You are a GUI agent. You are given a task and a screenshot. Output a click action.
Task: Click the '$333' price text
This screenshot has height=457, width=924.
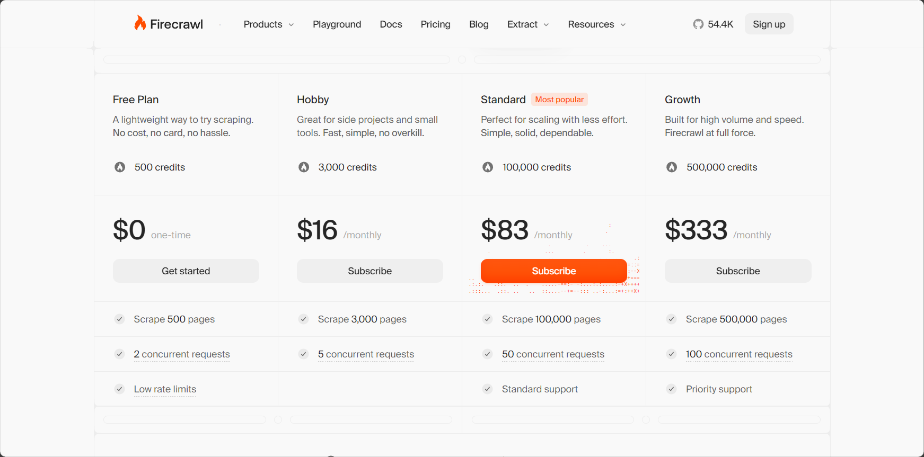(696, 230)
